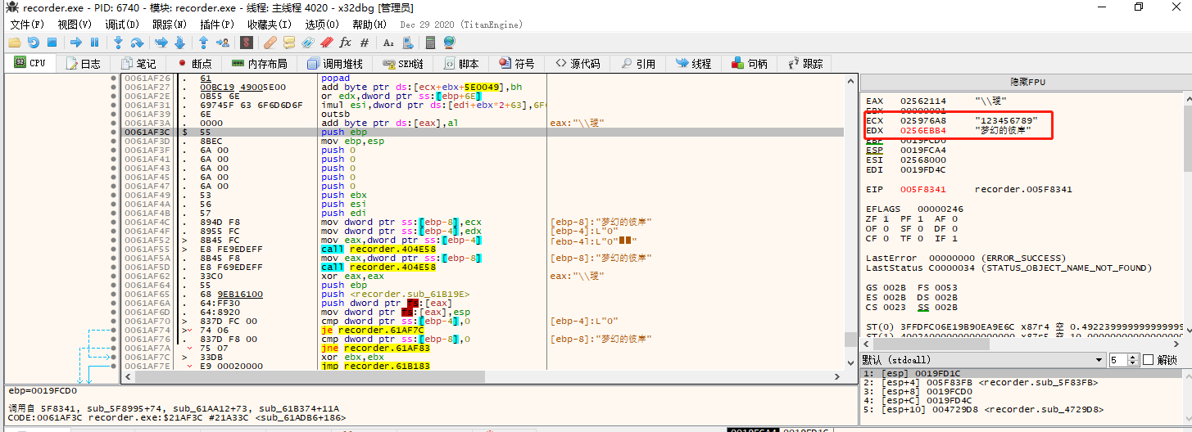This screenshot has width=1192, height=432.
Task: Open the 选项(O) menu
Action: tap(322, 25)
